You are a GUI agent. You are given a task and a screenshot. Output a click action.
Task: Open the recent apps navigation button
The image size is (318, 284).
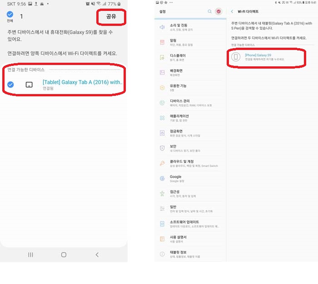(x=30, y=254)
